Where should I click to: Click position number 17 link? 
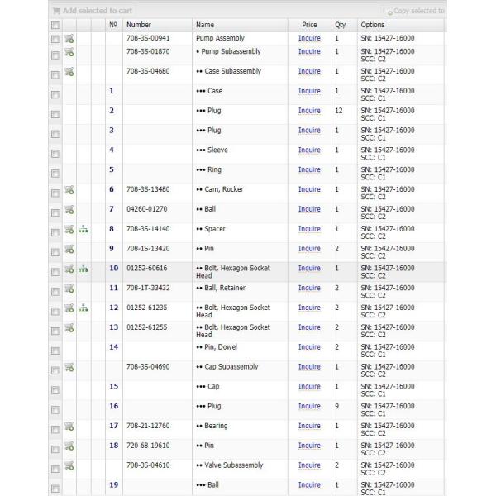pyautogui.click(x=114, y=426)
